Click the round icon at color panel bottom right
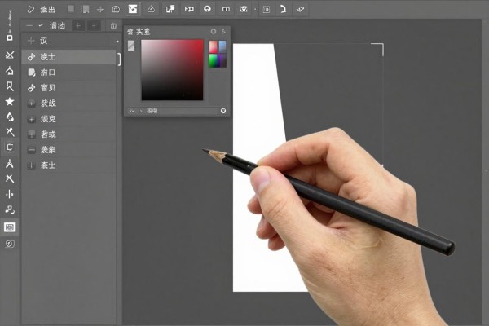Screen dimensions: 489x326 [x=223, y=111]
